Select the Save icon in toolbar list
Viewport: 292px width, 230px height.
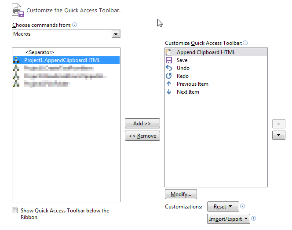coord(169,60)
